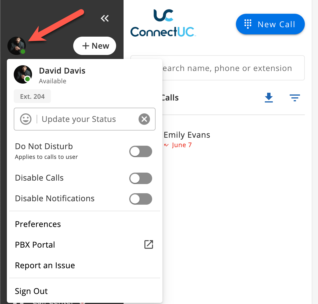This screenshot has width=318, height=304.
Task: Toggle Do Not Disturb on
Action: 140,151
